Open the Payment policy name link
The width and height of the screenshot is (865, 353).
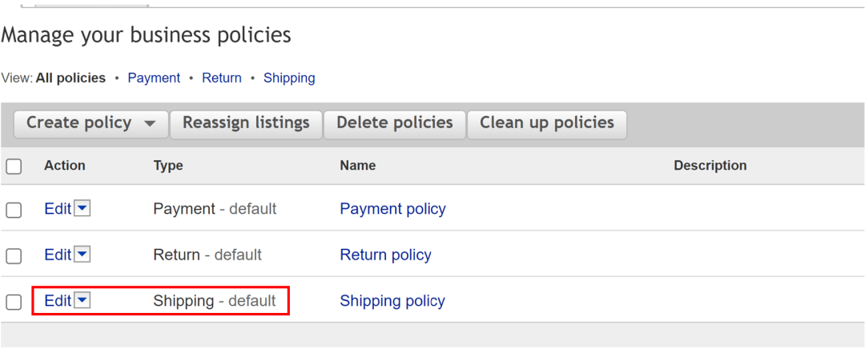(x=392, y=209)
